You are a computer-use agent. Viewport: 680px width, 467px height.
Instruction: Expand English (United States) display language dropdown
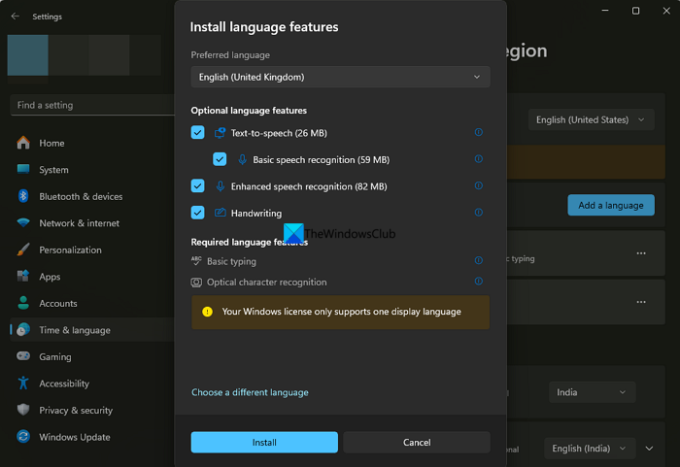click(x=591, y=119)
